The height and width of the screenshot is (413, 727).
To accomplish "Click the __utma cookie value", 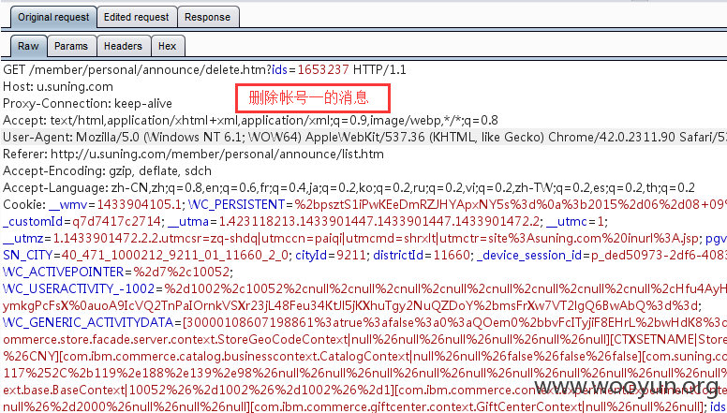I will tap(379, 222).
